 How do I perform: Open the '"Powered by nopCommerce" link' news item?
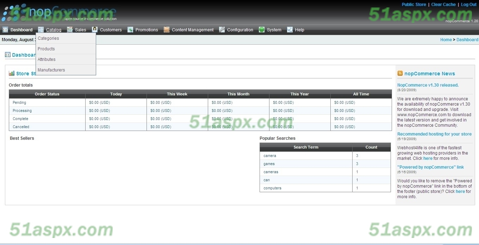click(x=430, y=167)
